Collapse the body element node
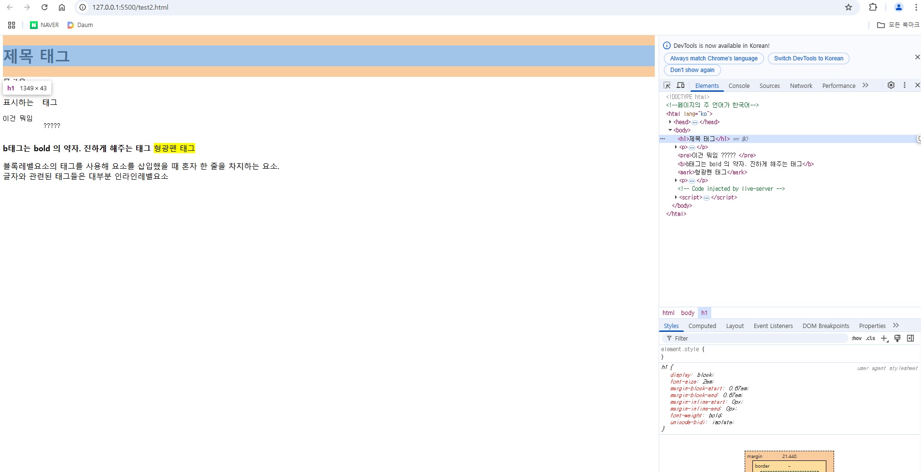Viewport: 921px width, 472px height. coord(670,130)
